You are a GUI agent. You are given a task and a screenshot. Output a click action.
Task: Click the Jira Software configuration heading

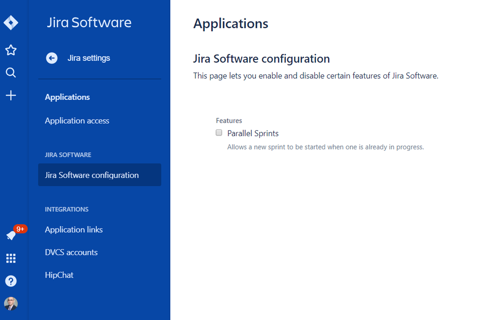pos(262,58)
